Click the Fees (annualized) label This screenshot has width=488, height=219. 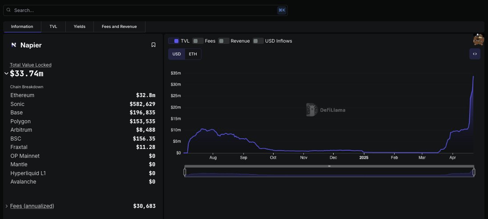(x=32, y=206)
